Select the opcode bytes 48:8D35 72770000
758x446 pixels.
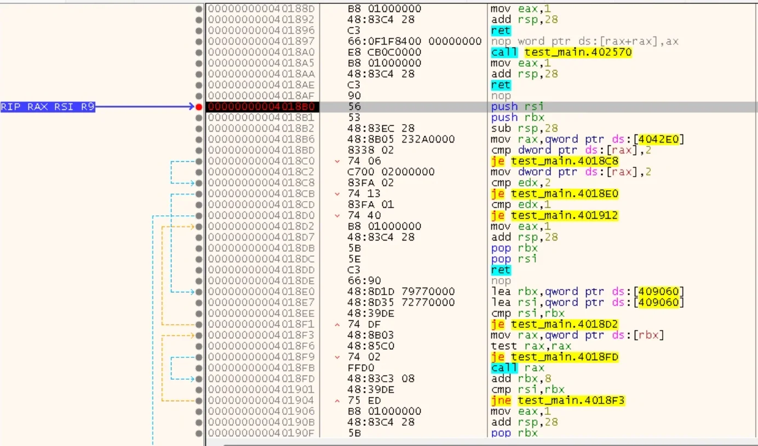pos(401,303)
